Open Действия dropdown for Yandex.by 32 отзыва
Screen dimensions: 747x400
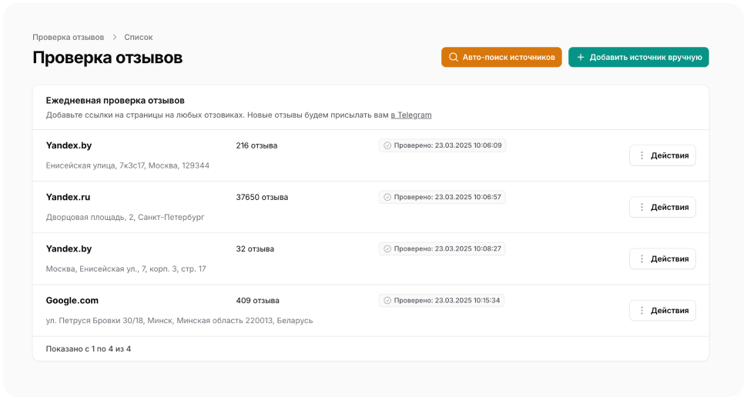pos(662,258)
